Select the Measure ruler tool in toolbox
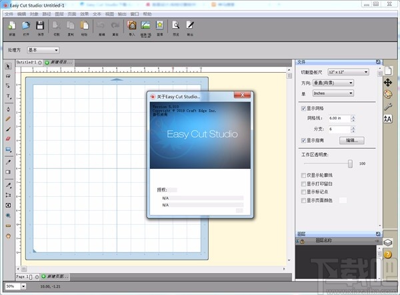400x295 pixels. click(x=8, y=226)
